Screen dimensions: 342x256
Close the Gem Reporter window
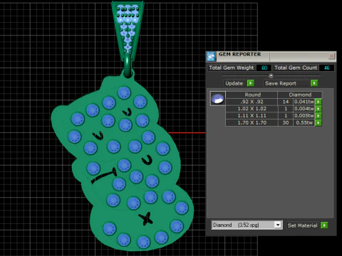click(x=331, y=56)
